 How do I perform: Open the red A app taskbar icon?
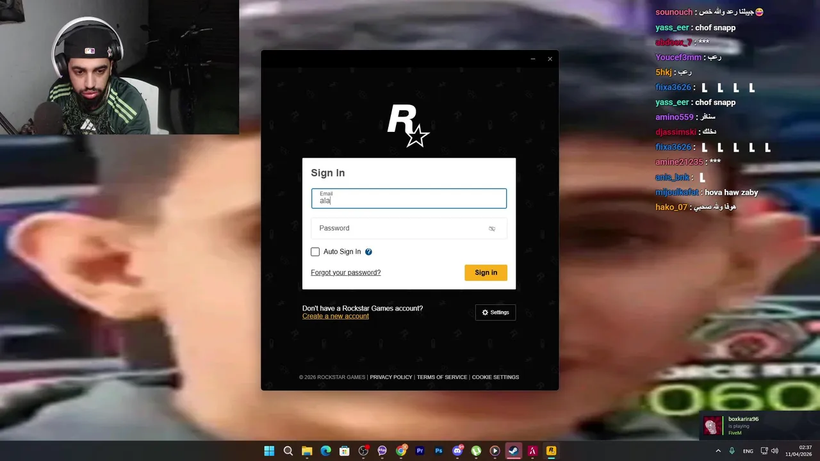[x=532, y=451]
